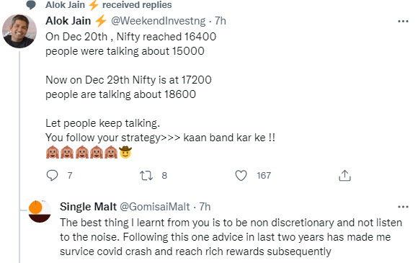Click the 7h timestamp on Alok's tweet
418x263 pixels.
click(x=221, y=21)
